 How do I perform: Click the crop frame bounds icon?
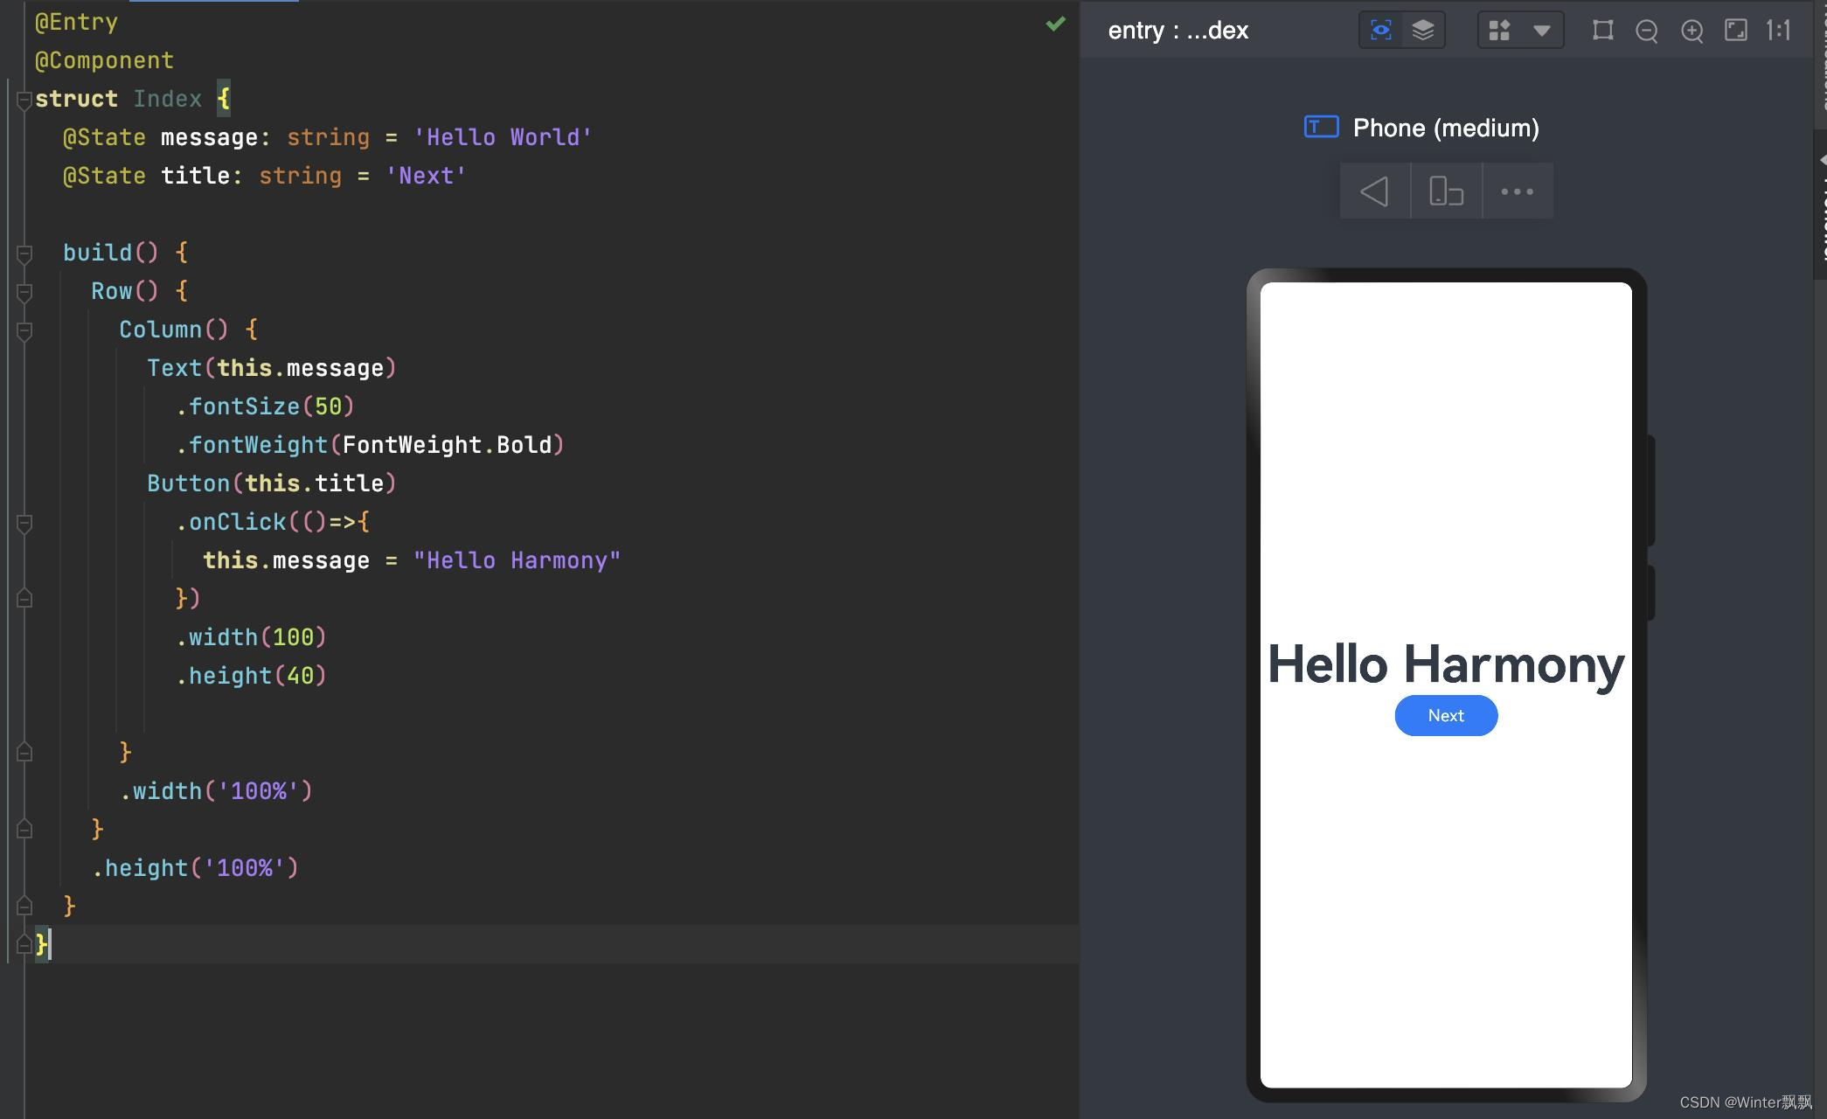[x=1602, y=31]
